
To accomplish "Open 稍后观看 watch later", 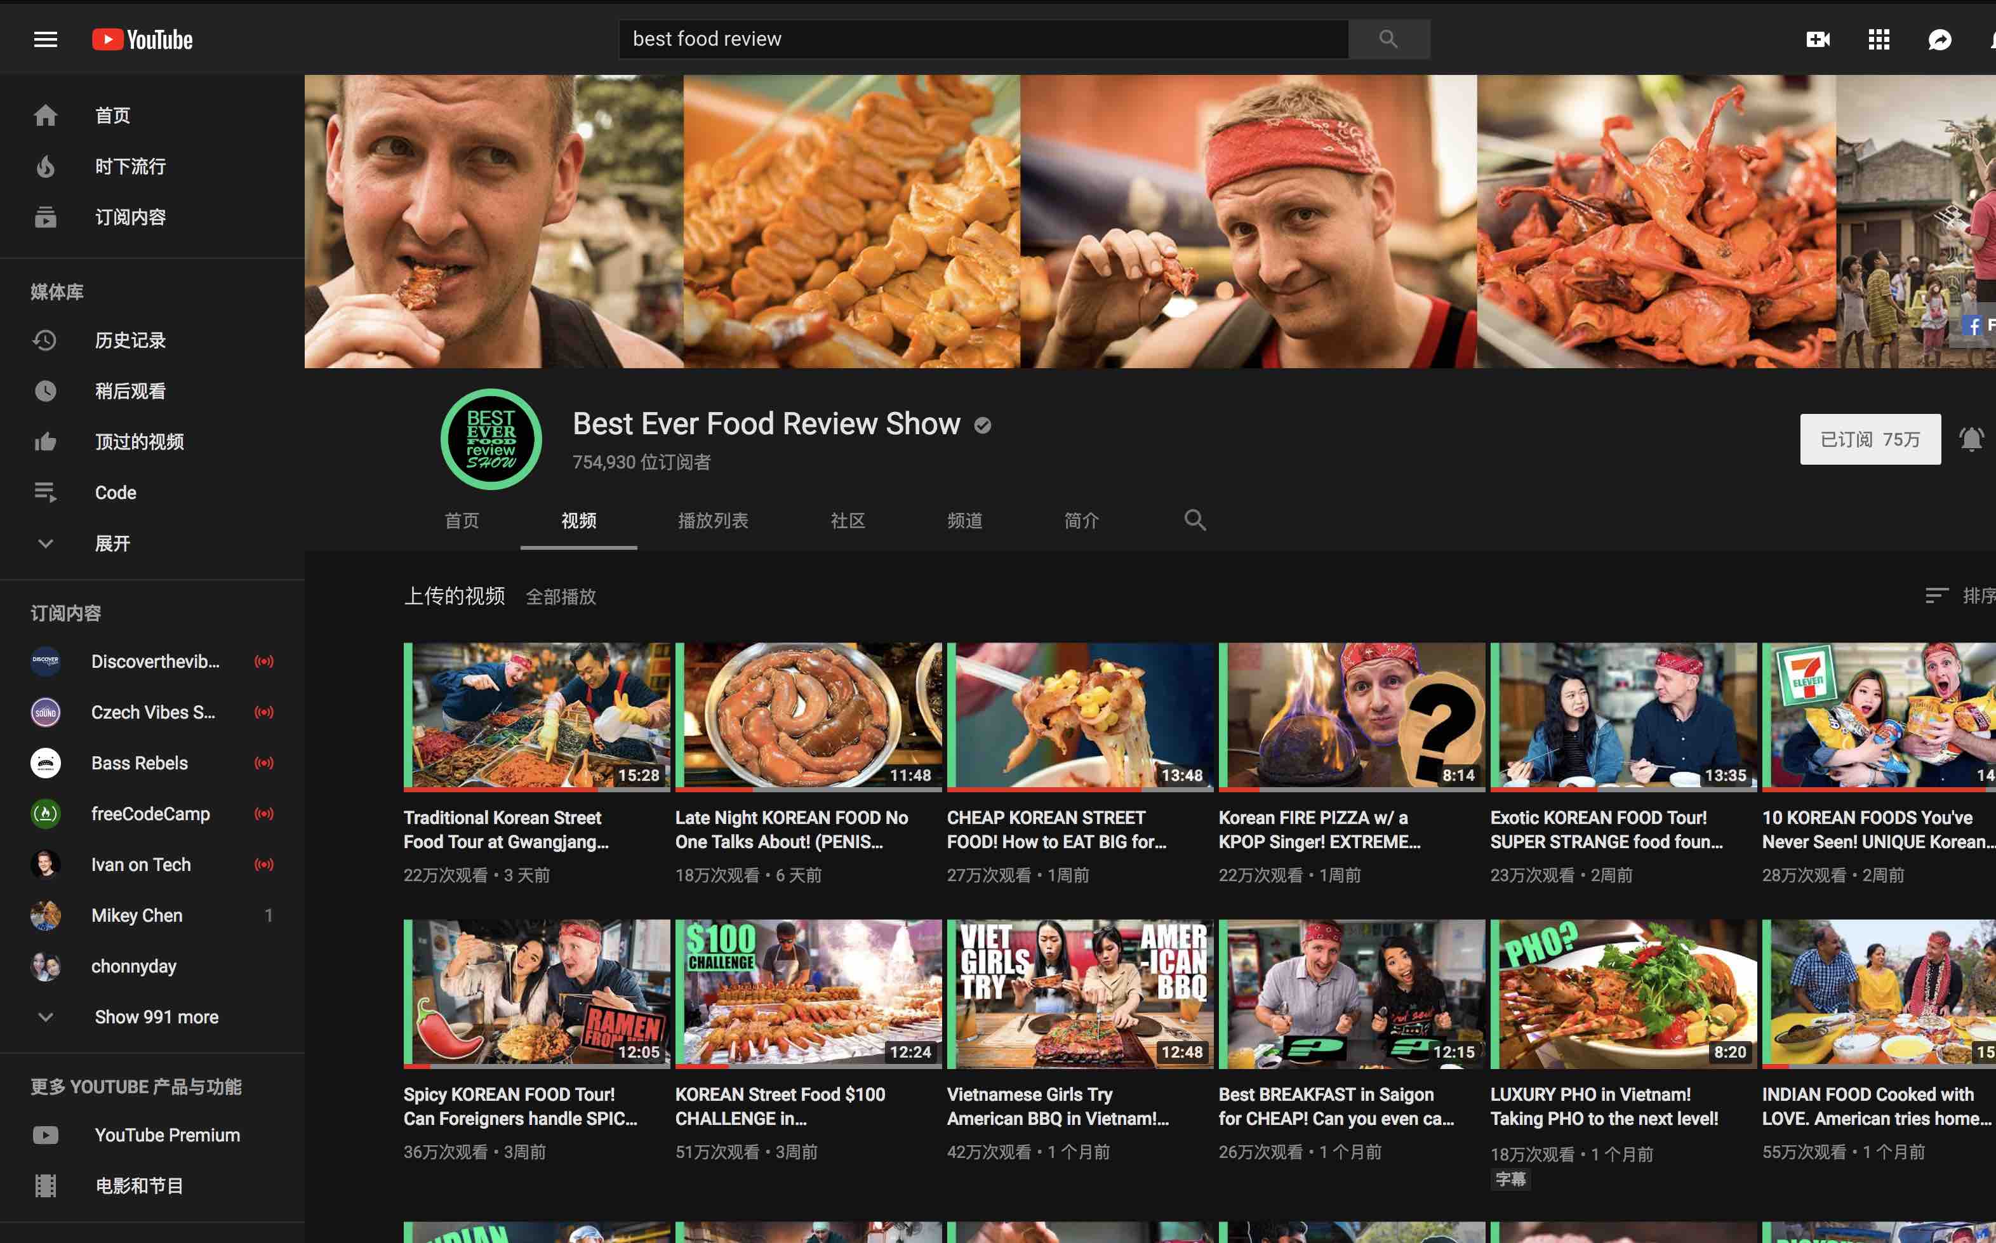I will point(130,391).
